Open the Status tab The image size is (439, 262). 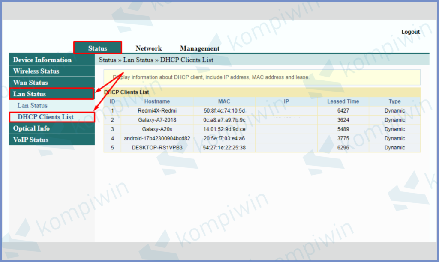98,48
